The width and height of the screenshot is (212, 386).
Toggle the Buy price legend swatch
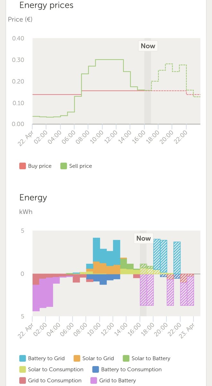[x=22, y=166]
